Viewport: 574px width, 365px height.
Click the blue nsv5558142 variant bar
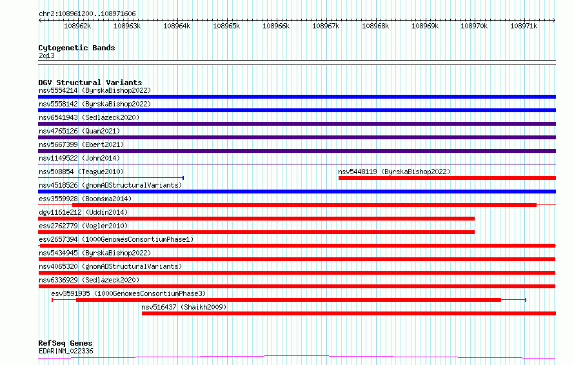click(x=297, y=110)
